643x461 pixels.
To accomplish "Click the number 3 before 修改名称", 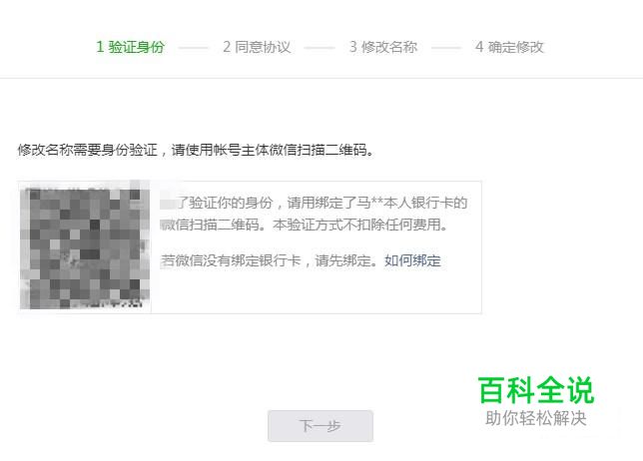I will tap(353, 47).
